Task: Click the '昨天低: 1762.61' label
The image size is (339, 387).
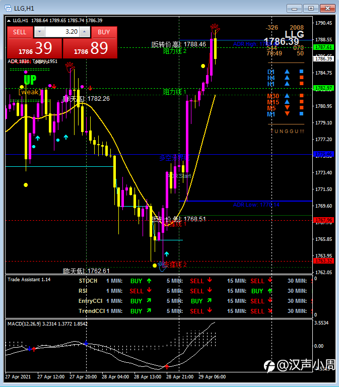Action: click(86, 271)
